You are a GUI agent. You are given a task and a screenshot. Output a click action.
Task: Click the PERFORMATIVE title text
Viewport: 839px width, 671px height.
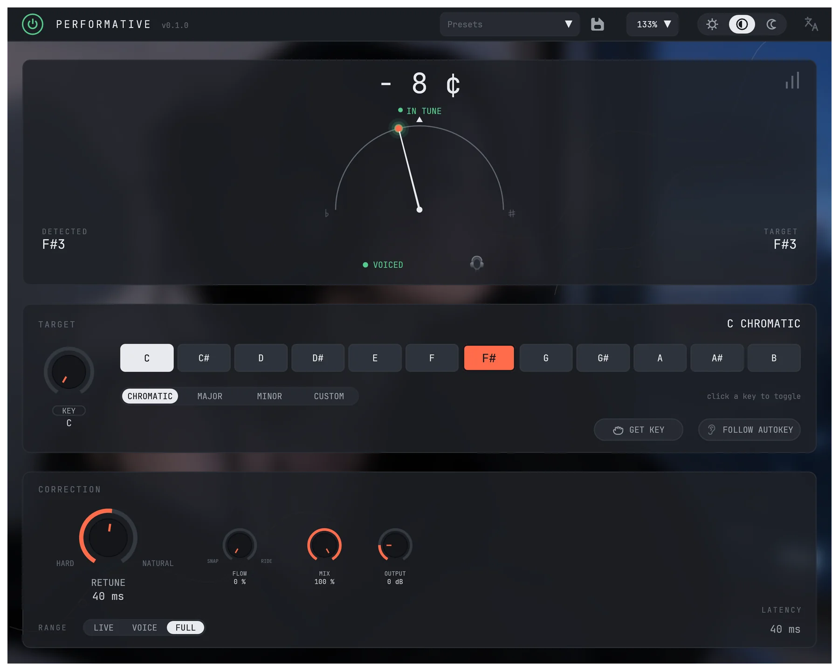103,24
